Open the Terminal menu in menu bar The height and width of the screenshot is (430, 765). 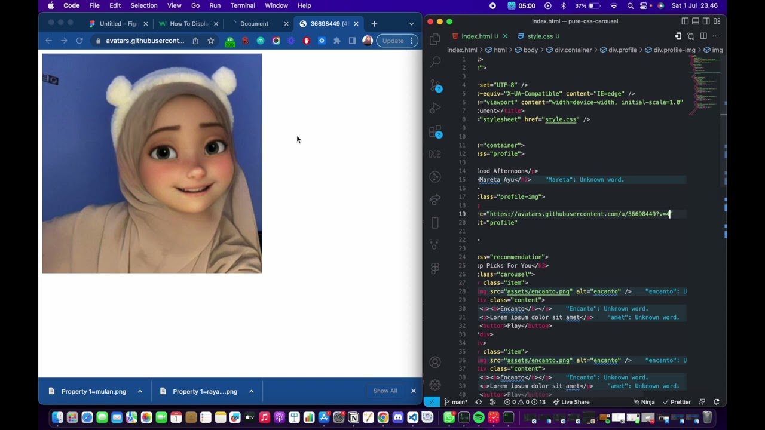pyautogui.click(x=243, y=5)
